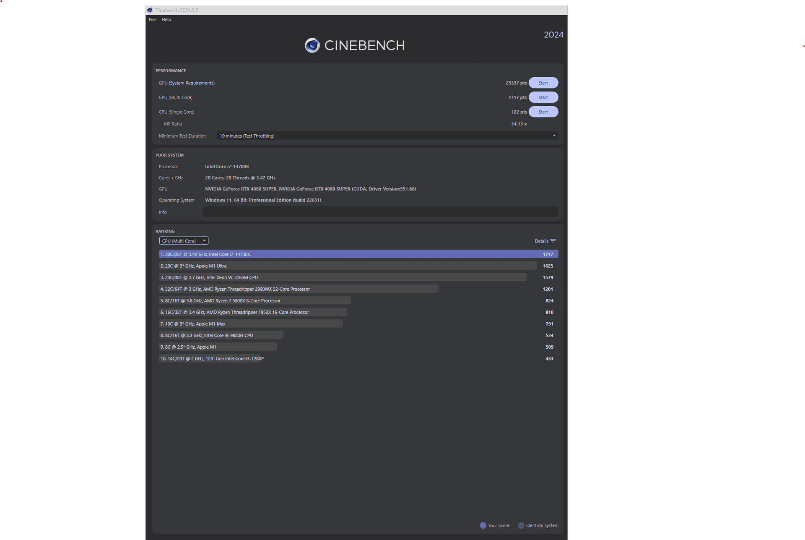The image size is (805, 540).
Task: Open the Help menu
Action: pyautogui.click(x=166, y=20)
